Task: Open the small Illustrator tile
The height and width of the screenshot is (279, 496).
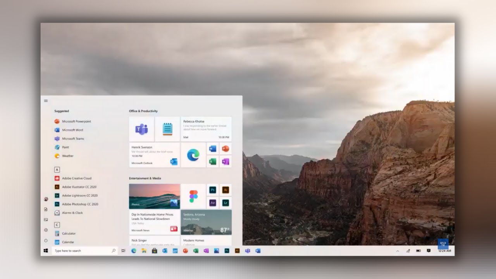Action: click(x=226, y=190)
